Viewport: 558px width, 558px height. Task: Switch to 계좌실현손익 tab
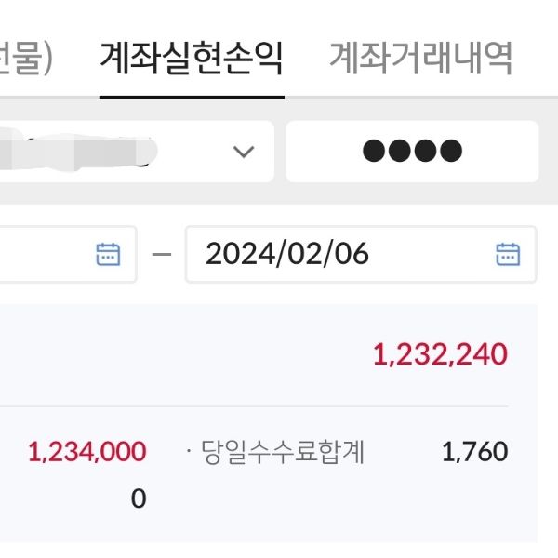tap(192, 60)
